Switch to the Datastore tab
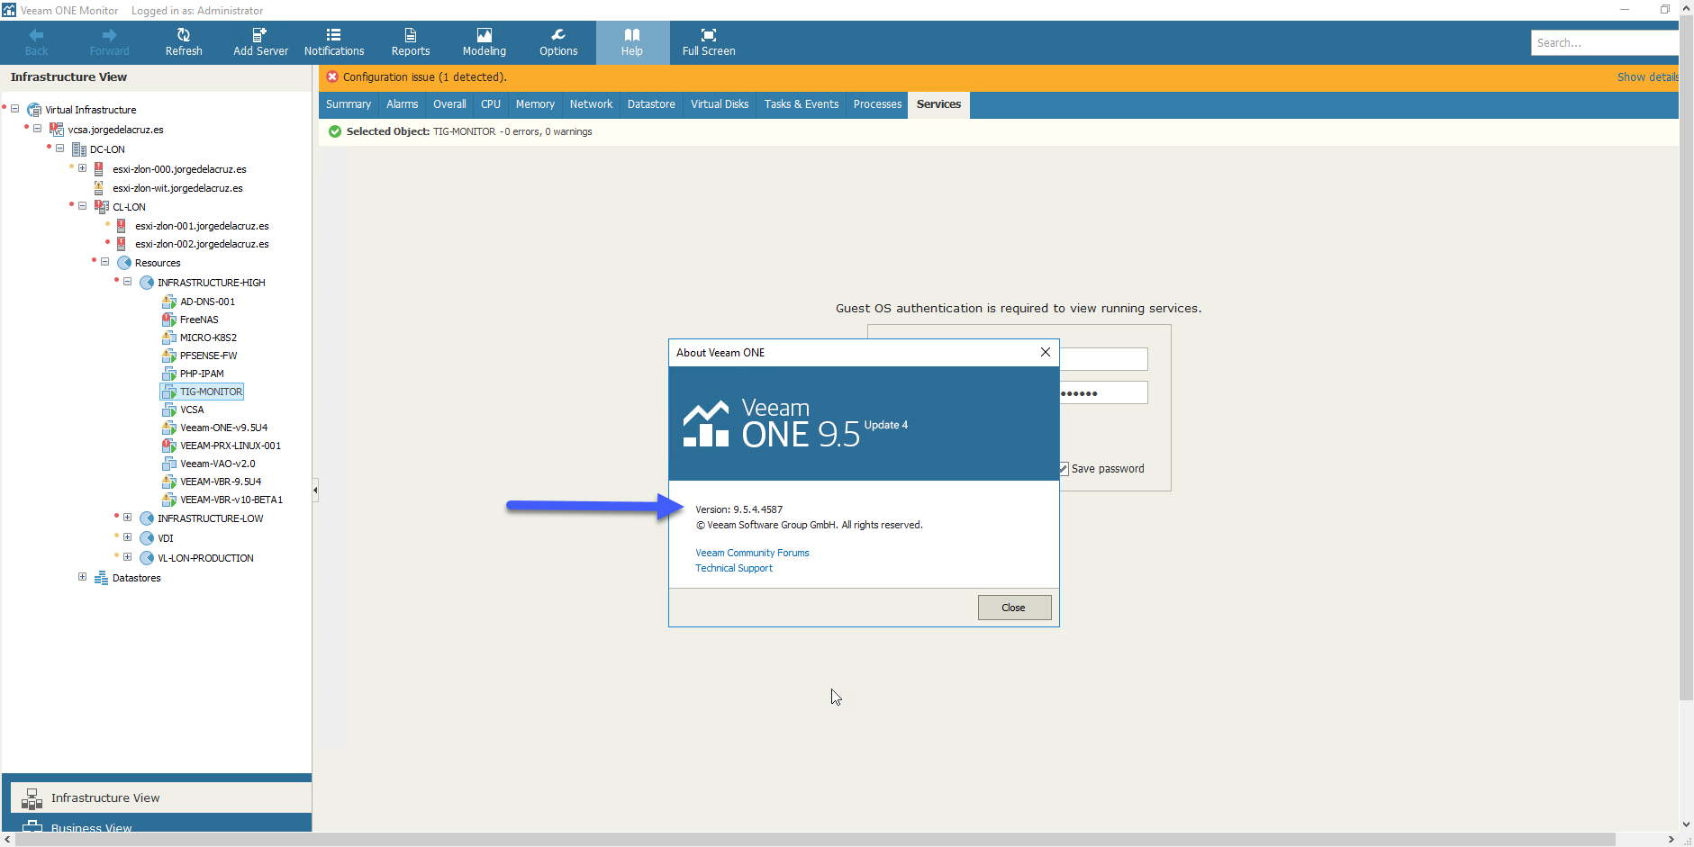Image resolution: width=1694 pixels, height=847 pixels. coord(651,104)
